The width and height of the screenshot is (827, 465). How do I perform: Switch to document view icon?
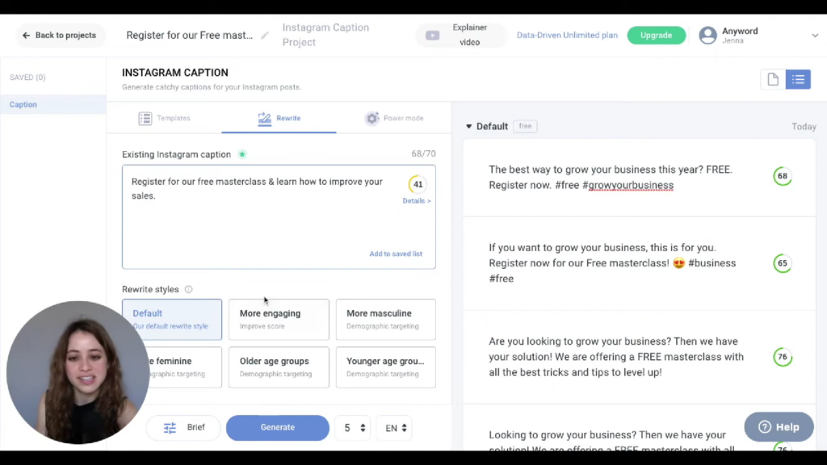click(772, 79)
